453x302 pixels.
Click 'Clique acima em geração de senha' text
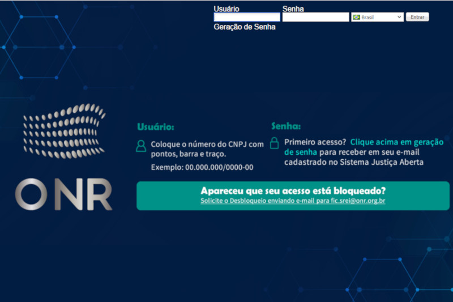[x=364, y=147]
